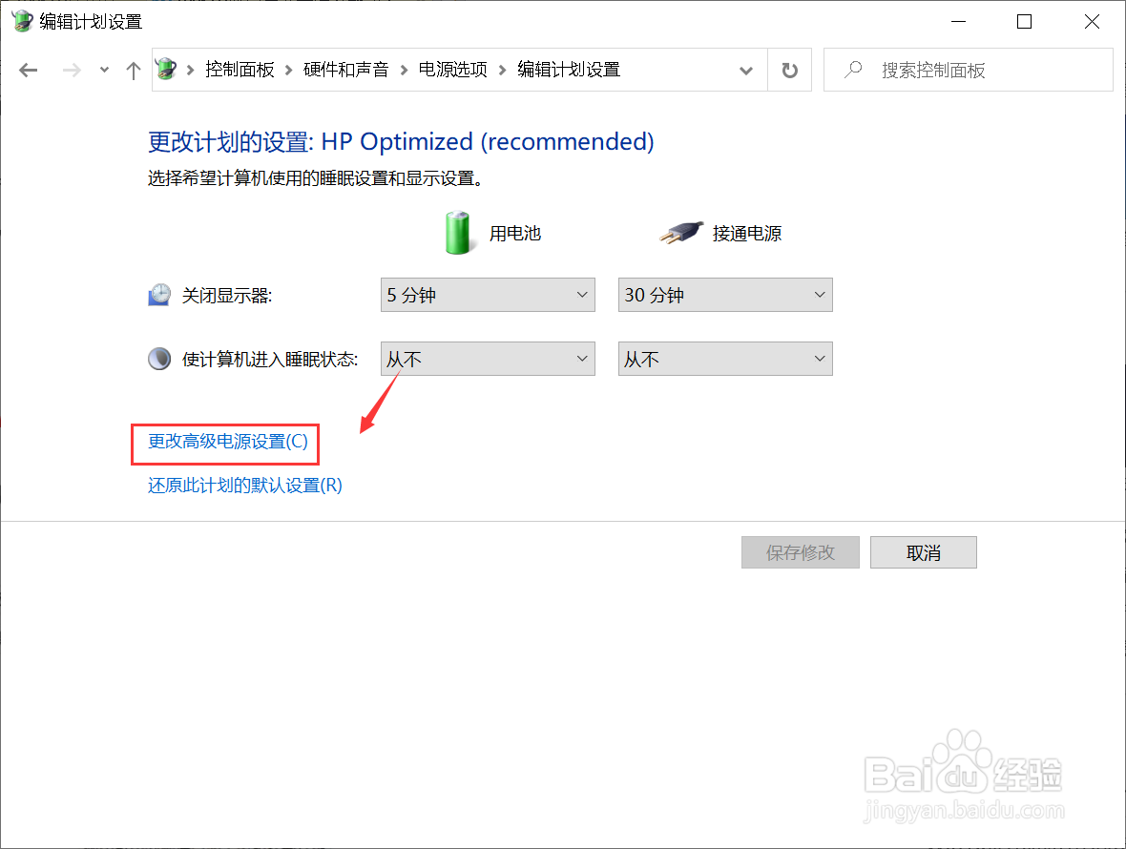The image size is (1126, 849).
Task: Click 还原此计划的默认设置(R) link
Action: [245, 486]
